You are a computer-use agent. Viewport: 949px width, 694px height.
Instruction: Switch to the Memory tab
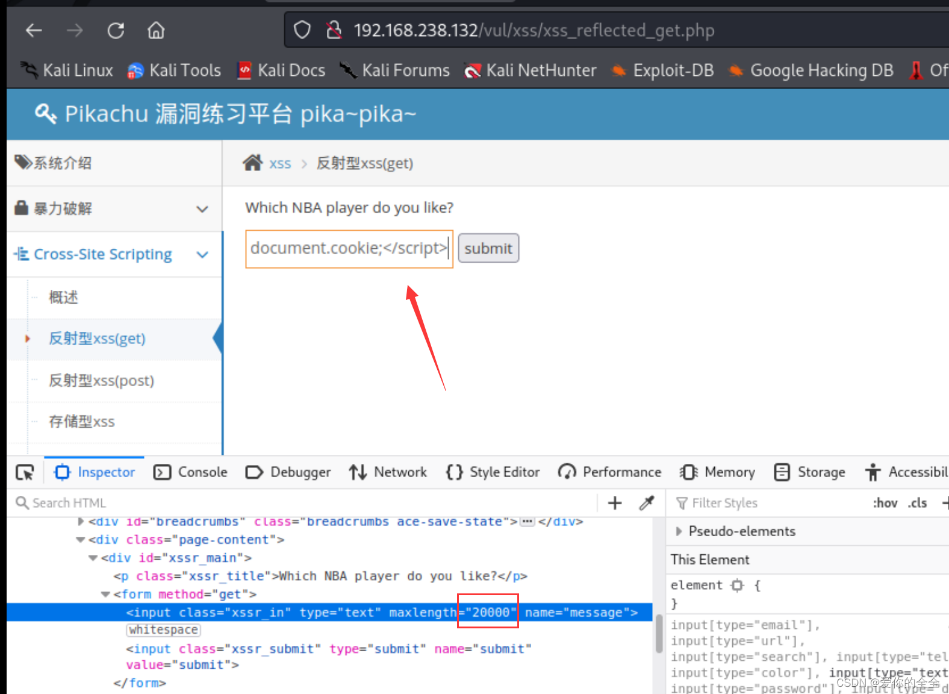[717, 472]
